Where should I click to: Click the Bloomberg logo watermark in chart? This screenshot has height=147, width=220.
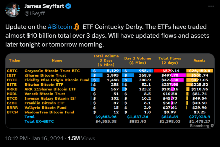click(x=203, y=126)
